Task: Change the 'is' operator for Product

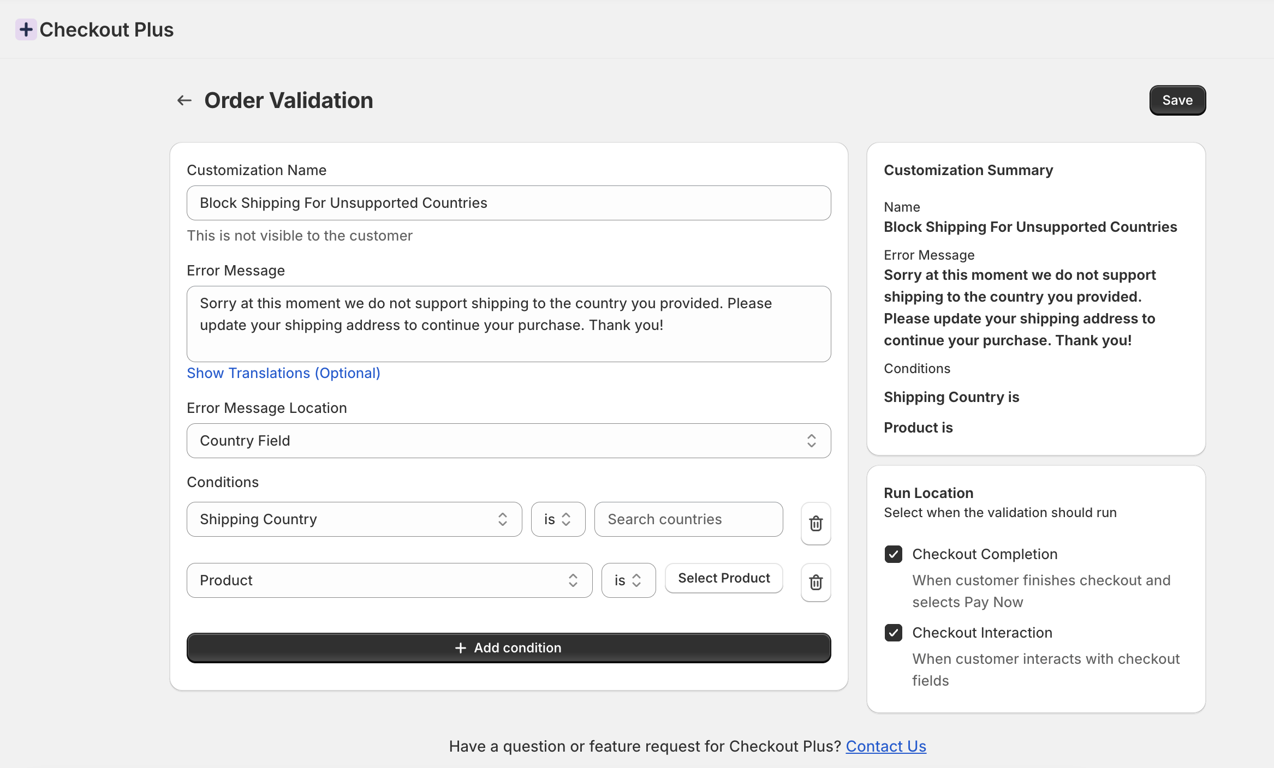Action: pyautogui.click(x=628, y=580)
